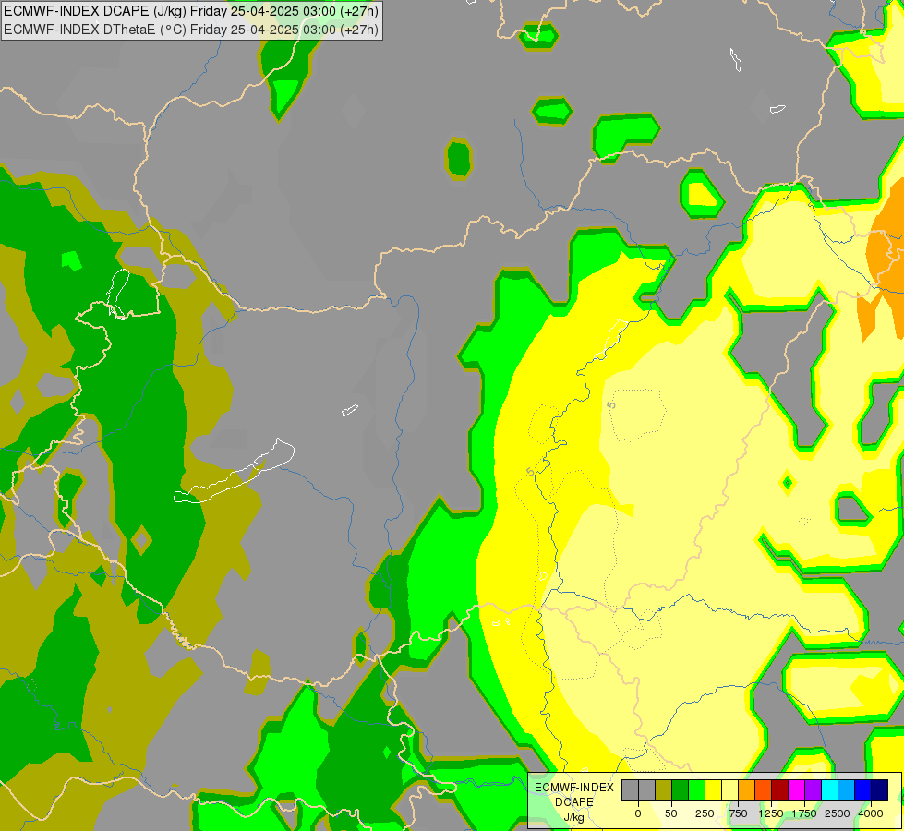Click the pale yellow legend swatch
This screenshot has height=831, width=904.
pos(729,790)
